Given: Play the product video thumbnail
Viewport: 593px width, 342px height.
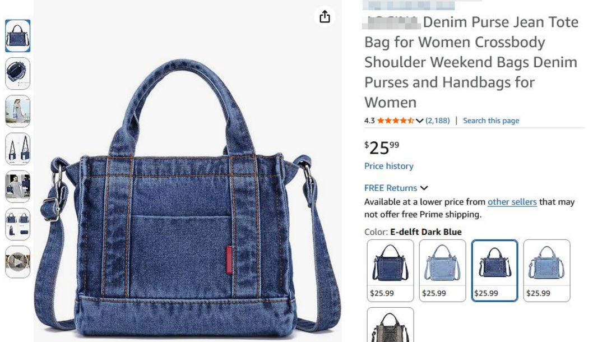Looking at the screenshot, I should (x=18, y=262).
